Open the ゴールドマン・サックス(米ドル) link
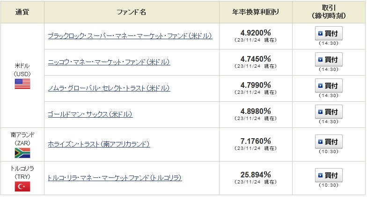367x197 pixels. [x=90, y=114]
